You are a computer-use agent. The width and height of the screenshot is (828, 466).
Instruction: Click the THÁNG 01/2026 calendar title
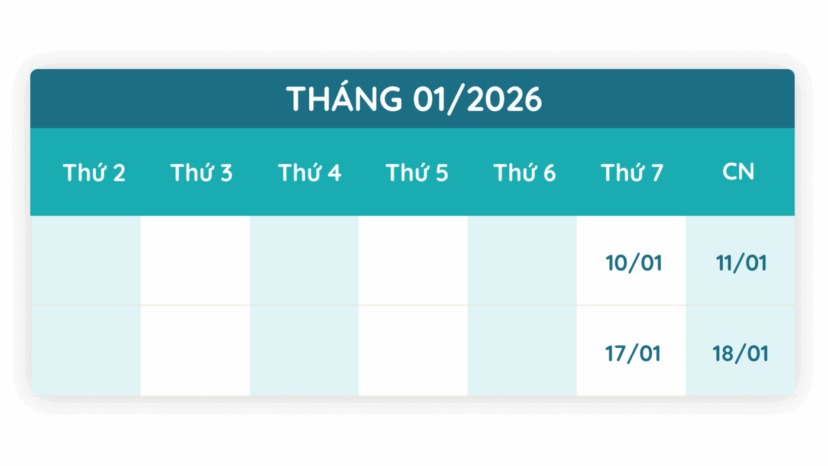coord(413,99)
